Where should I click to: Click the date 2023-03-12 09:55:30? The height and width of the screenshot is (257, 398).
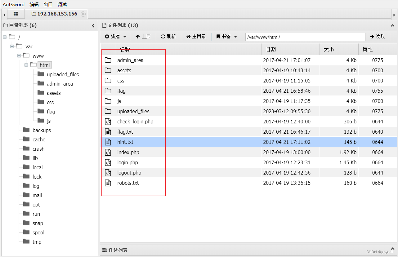(x=287, y=111)
